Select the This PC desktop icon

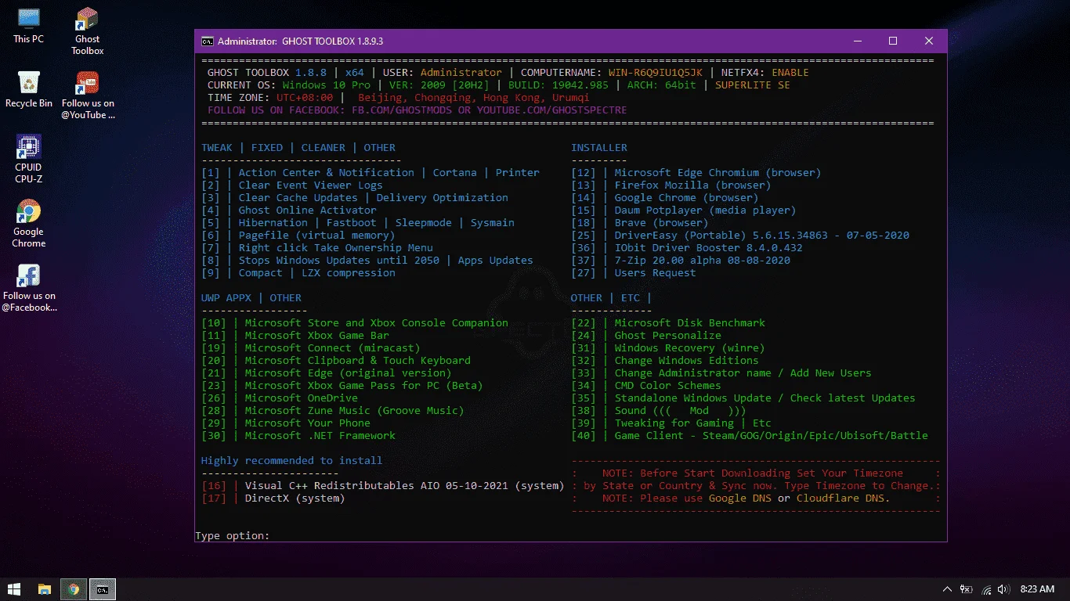pos(29,26)
